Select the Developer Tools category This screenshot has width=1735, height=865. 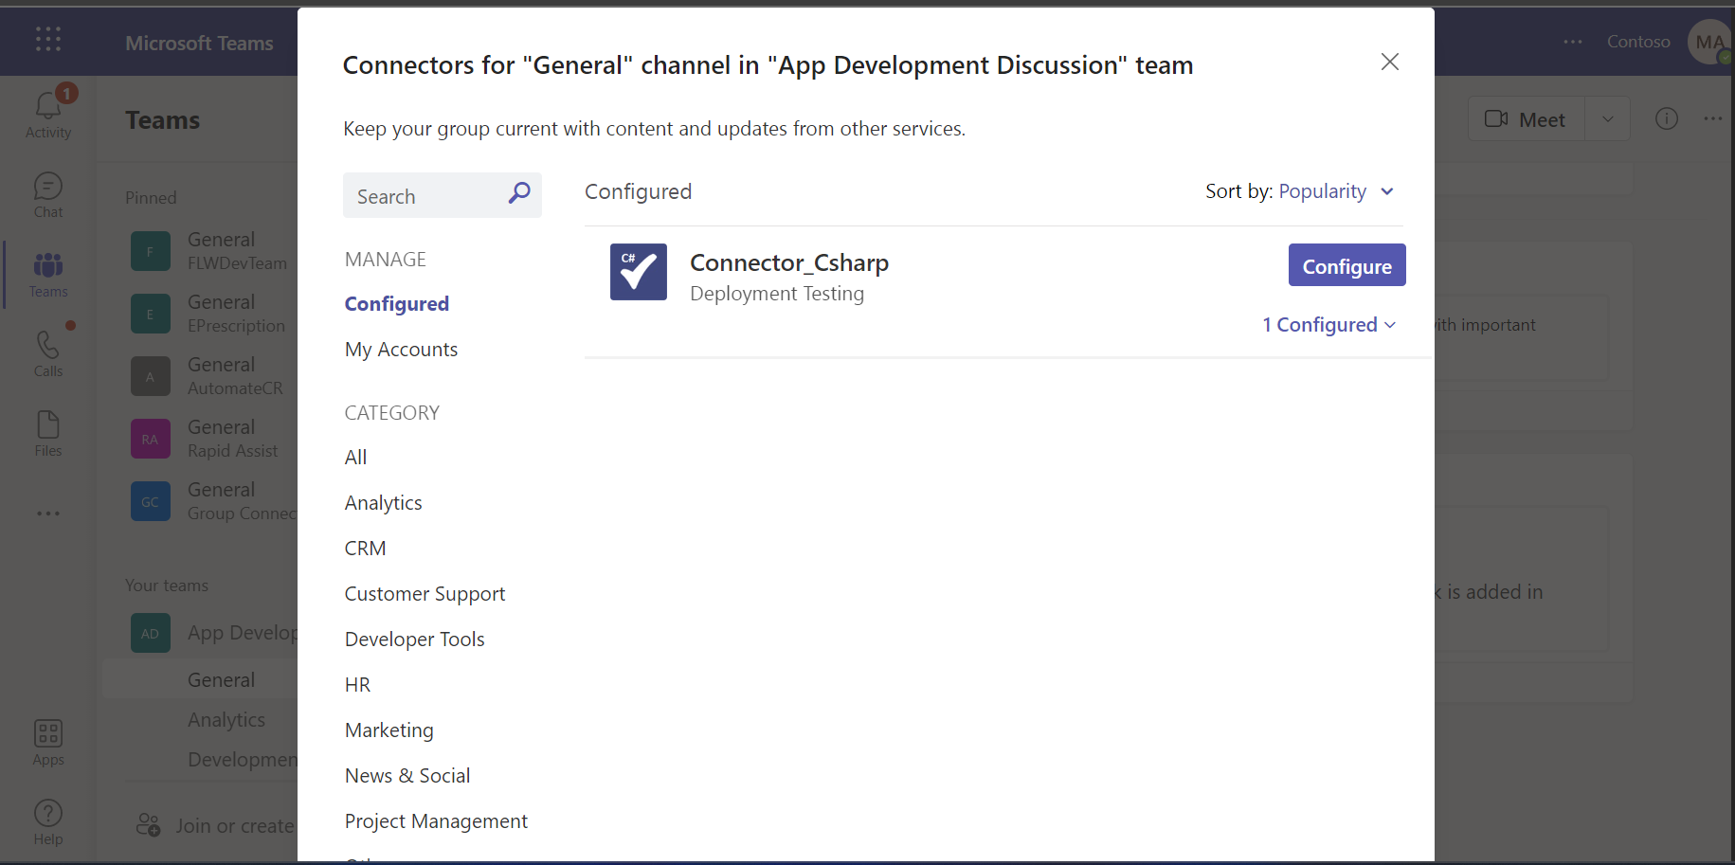[x=415, y=640]
